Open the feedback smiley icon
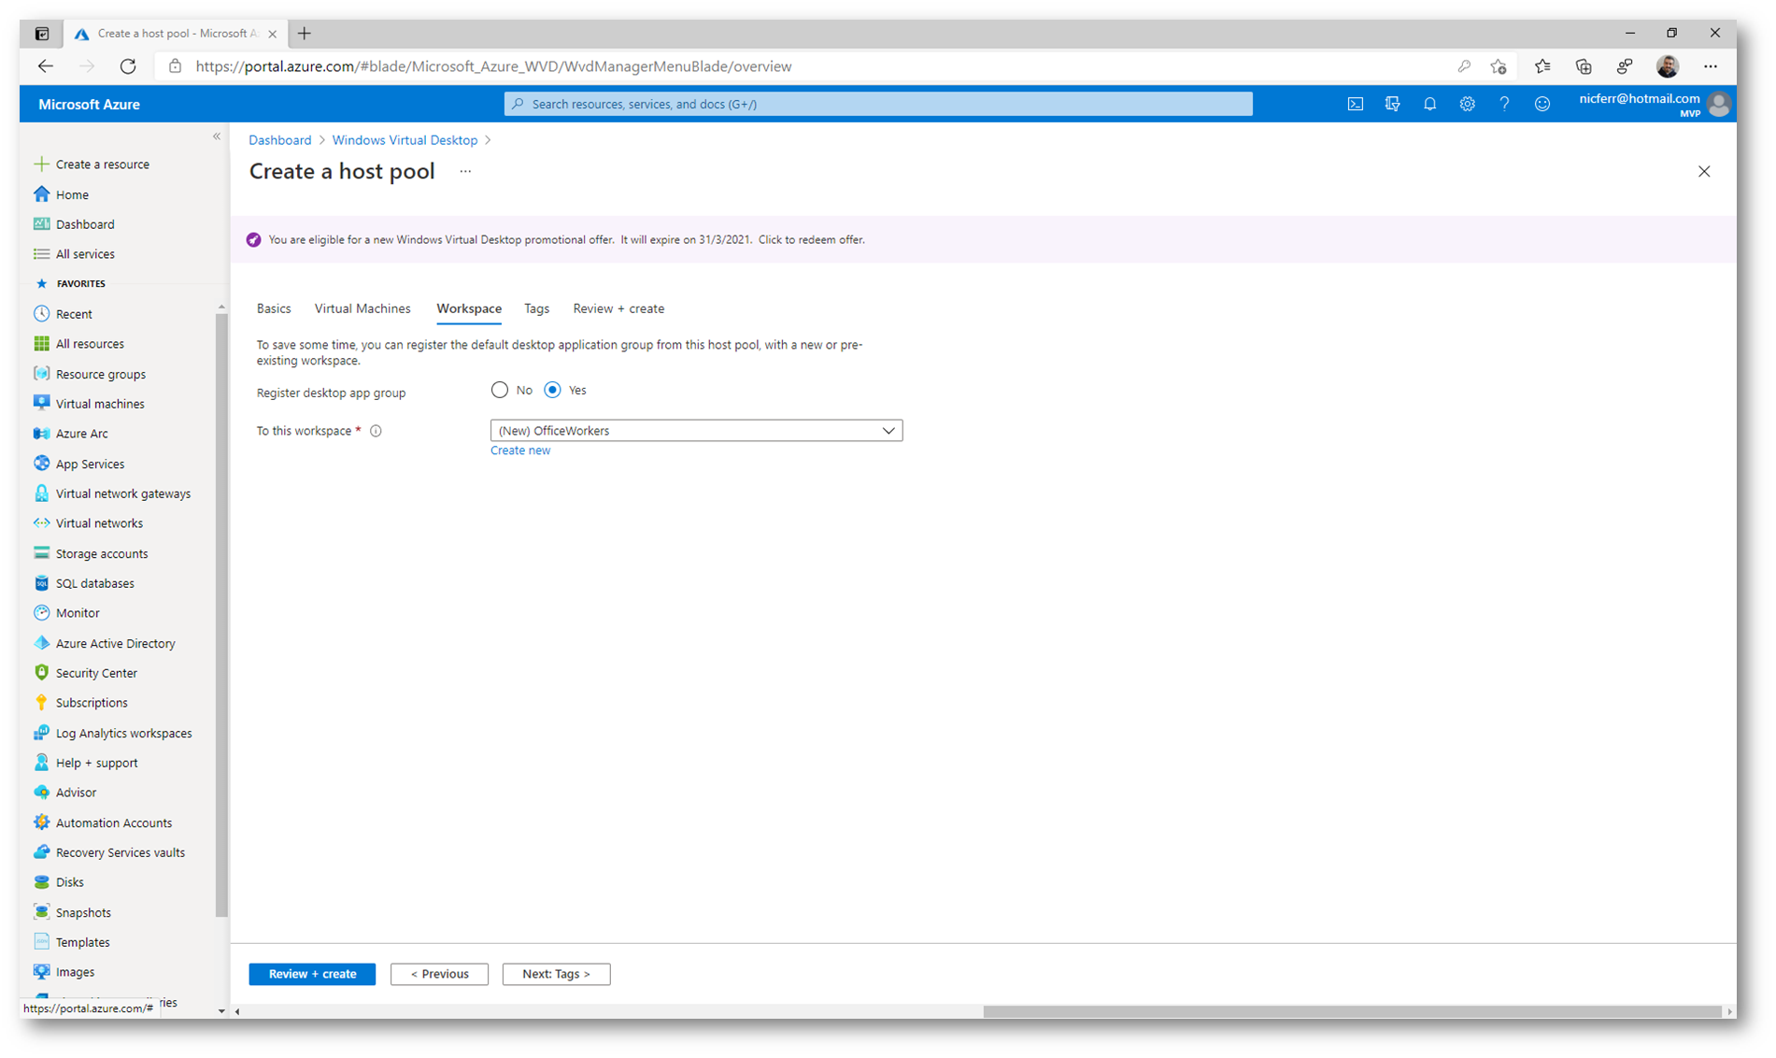The width and height of the screenshot is (1776, 1058). pos(1542,104)
